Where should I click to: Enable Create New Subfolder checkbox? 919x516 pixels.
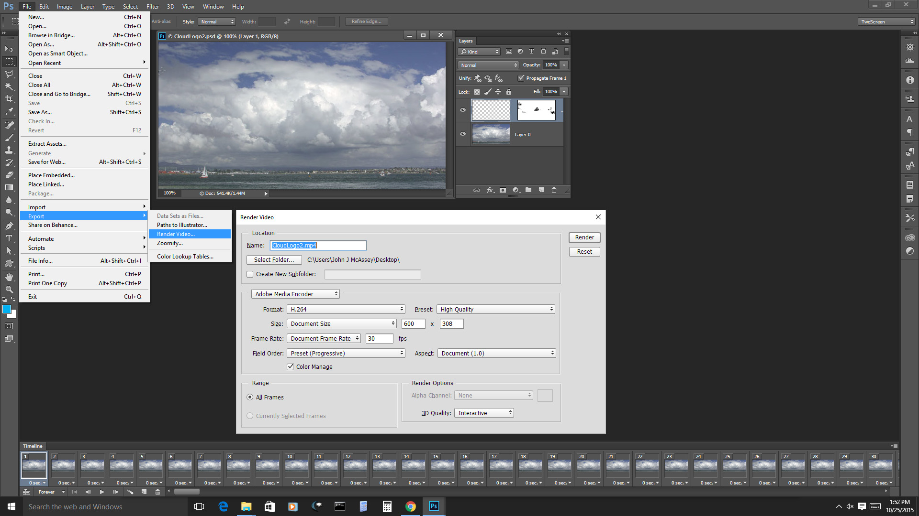[x=249, y=273]
